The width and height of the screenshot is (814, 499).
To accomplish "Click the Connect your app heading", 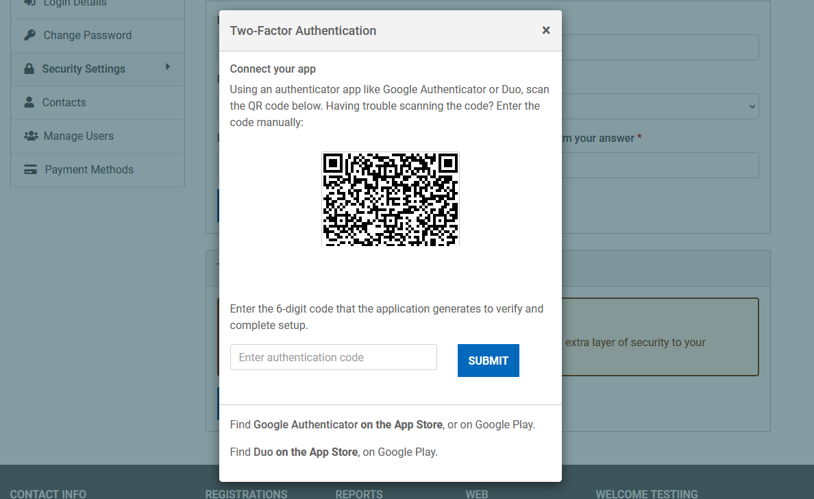I will [x=273, y=69].
